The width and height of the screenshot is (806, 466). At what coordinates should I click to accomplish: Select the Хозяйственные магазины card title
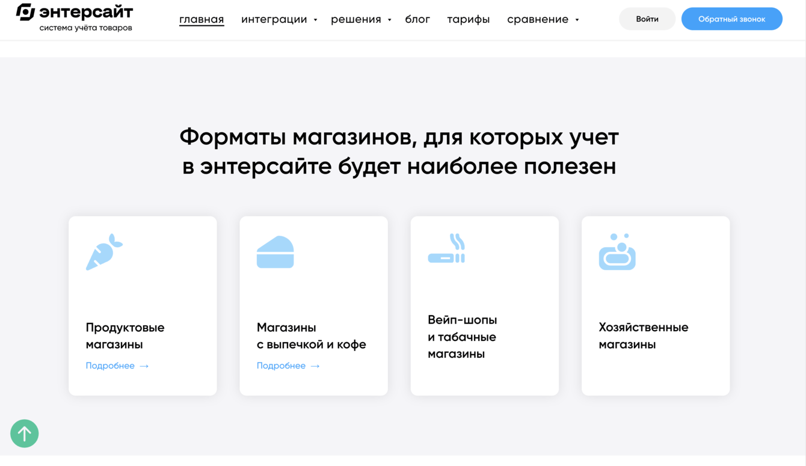coord(644,336)
